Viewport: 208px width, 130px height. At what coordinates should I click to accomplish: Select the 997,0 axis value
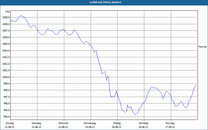[x=6, y=97]
